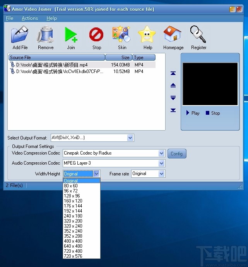Sort by the Type column header

[x=144, y=58]
